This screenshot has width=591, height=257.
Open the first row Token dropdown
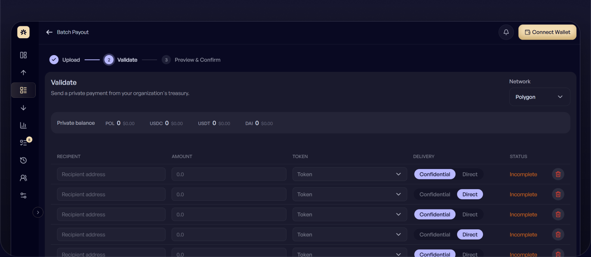click(x=349, y=174)
